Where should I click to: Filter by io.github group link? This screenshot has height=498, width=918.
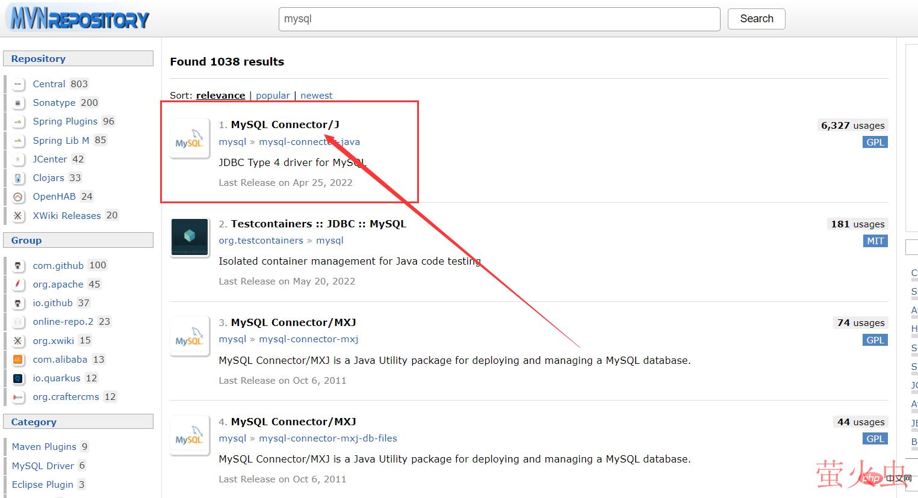point(52,303)
